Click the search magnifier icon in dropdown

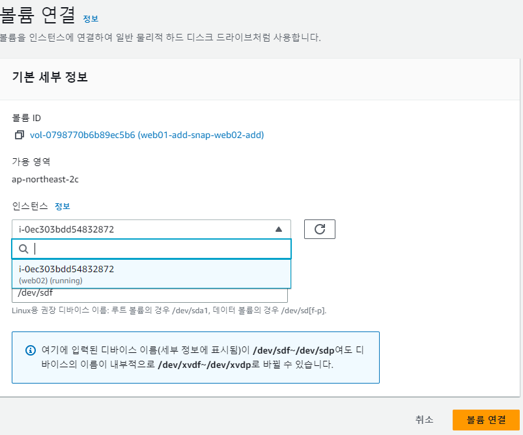pos(23,249)
